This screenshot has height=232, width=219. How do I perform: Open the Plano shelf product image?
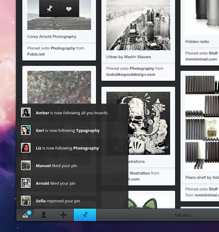[202, 123]
